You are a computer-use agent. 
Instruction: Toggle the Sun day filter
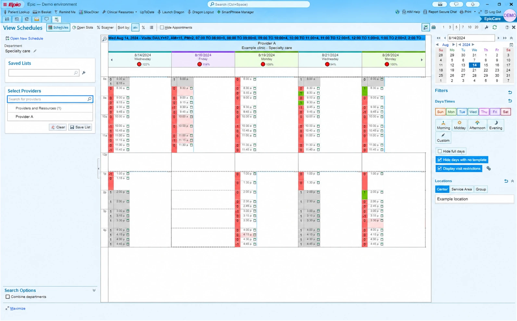[440, 112]
